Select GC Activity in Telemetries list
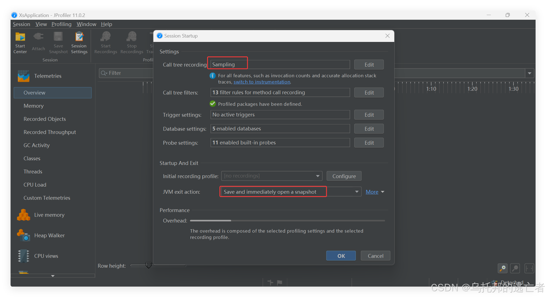This screenshot has height=297, width=546. point(36,145)
